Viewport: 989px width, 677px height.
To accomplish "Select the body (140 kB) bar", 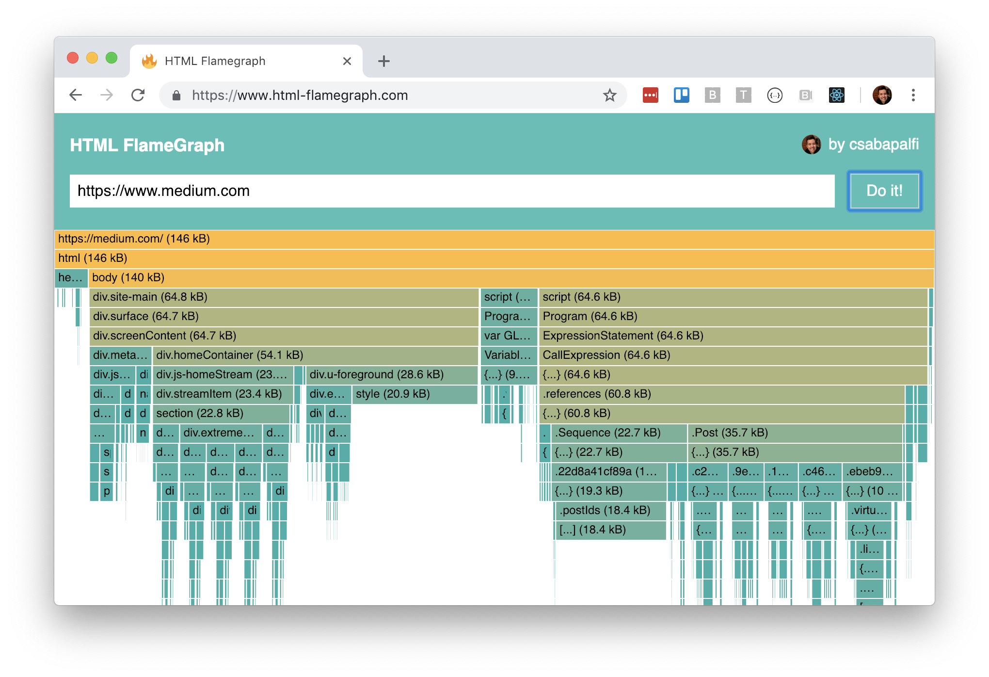I will click(x=511, y=278).
